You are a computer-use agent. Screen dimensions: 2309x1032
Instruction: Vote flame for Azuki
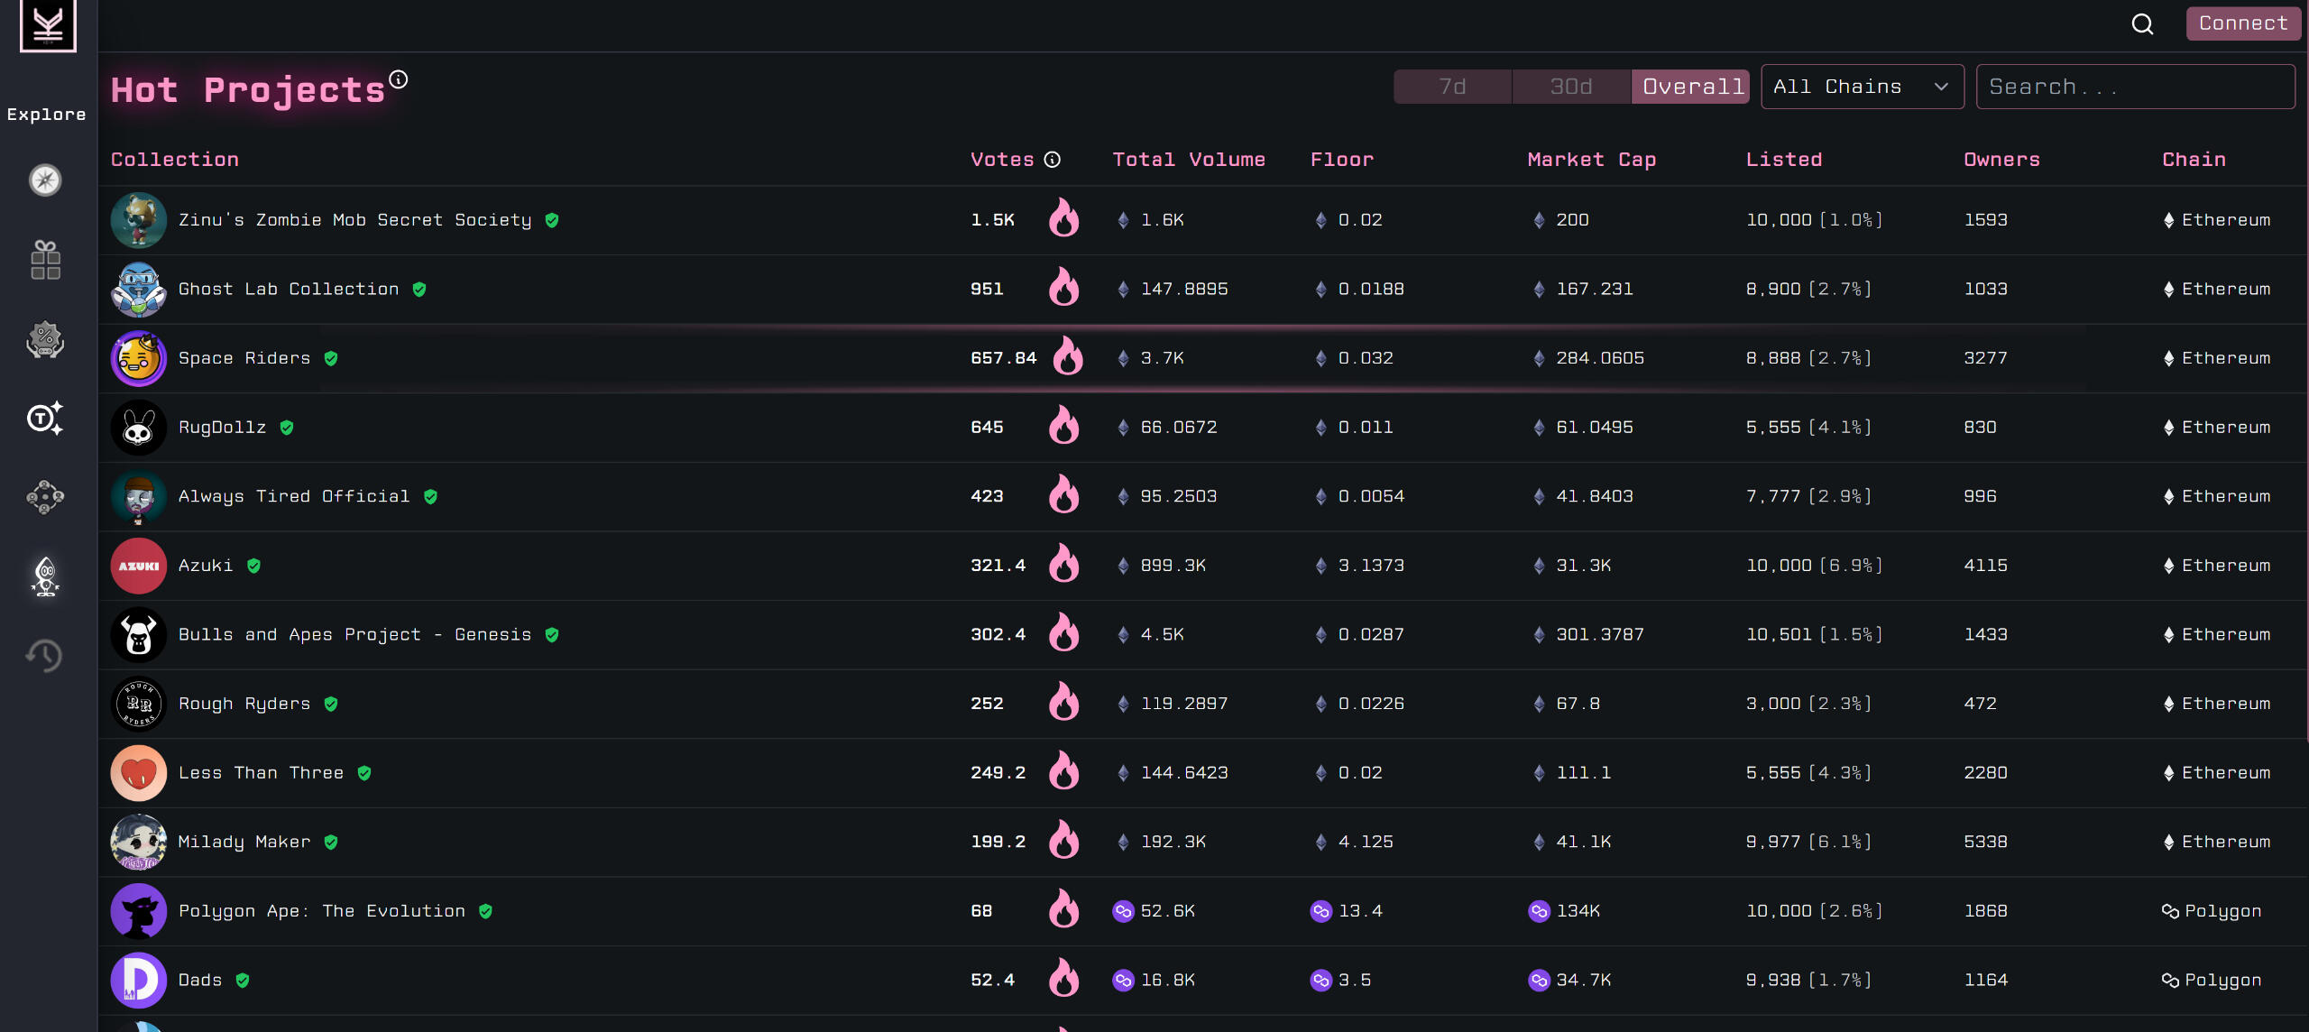[1064, 564]
